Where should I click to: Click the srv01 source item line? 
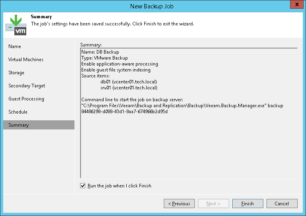129,88
